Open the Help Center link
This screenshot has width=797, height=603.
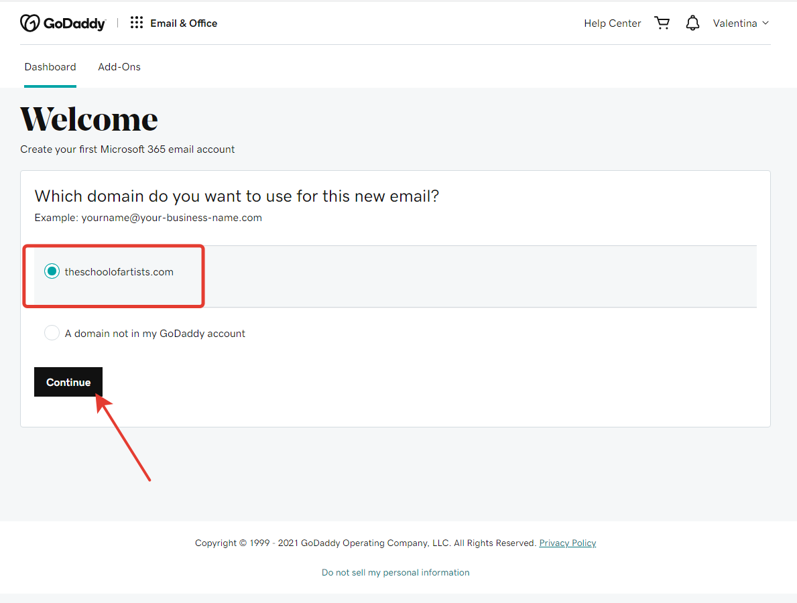[x=612, y=23]
